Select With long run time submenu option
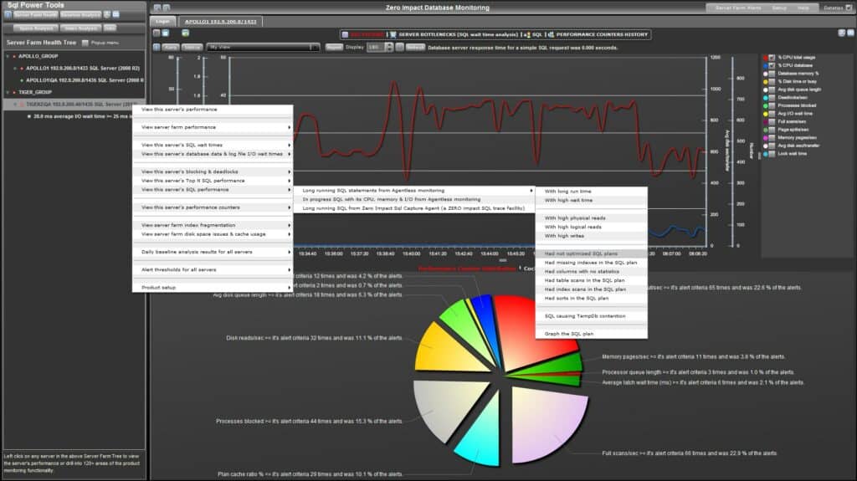Image resolution: width=857 pixels, height=481 pixels. [x=592, y=192]
